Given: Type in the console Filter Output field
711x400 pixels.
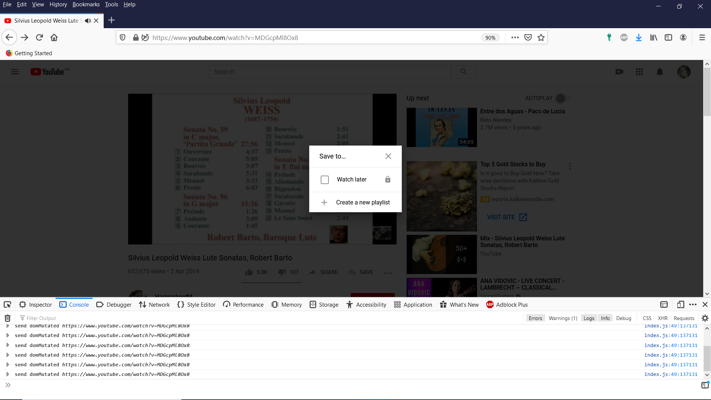Looking at the screenshot, I should coord(270,318).
